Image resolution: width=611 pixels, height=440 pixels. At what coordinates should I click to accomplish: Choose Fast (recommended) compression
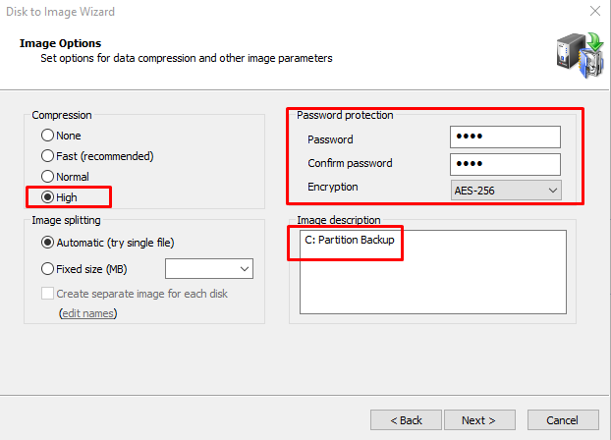coord(97,156)
